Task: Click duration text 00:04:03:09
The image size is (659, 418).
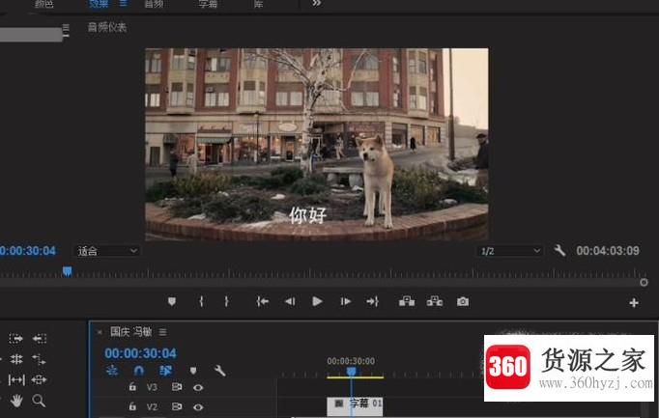Action: point(608,251)
